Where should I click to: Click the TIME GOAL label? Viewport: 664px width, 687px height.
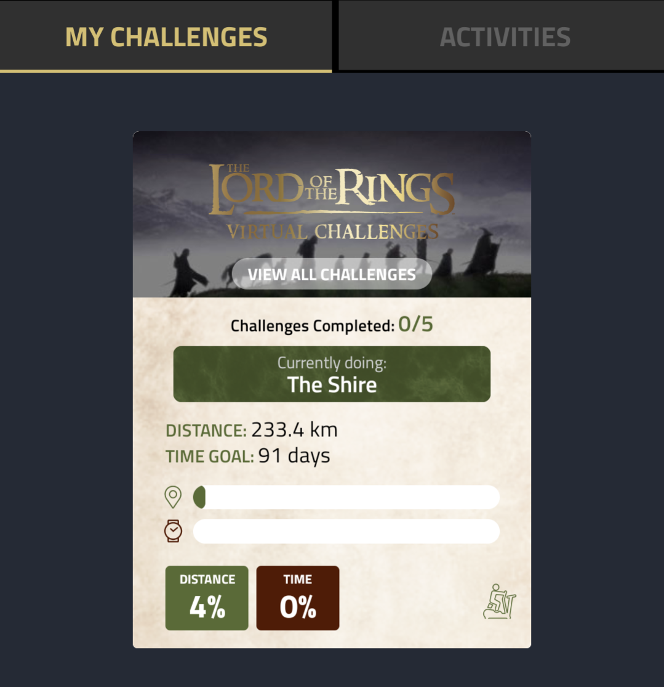[210, 457]
